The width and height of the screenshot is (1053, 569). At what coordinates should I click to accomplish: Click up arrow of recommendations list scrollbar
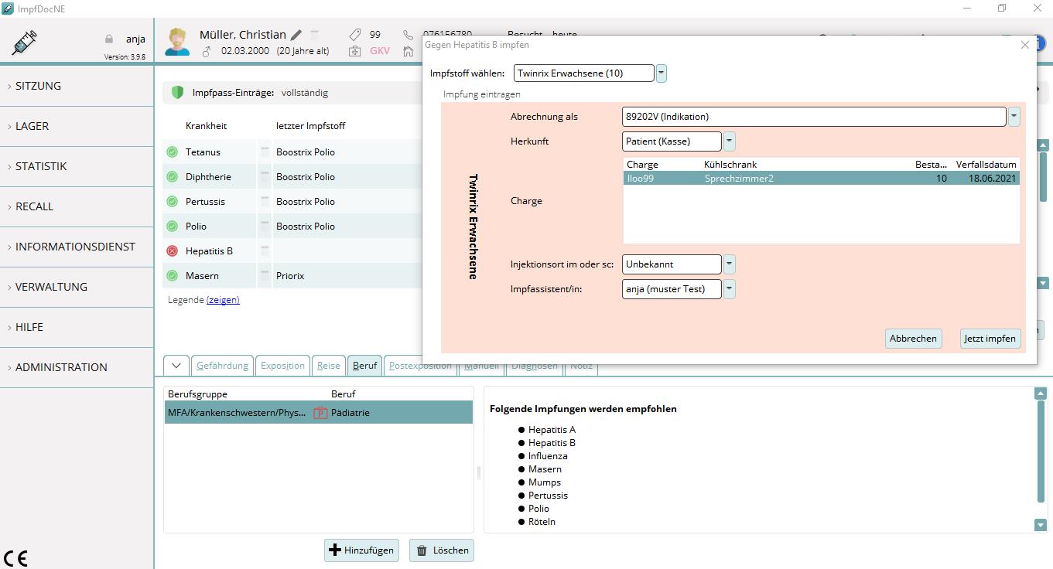[1040, 394]
